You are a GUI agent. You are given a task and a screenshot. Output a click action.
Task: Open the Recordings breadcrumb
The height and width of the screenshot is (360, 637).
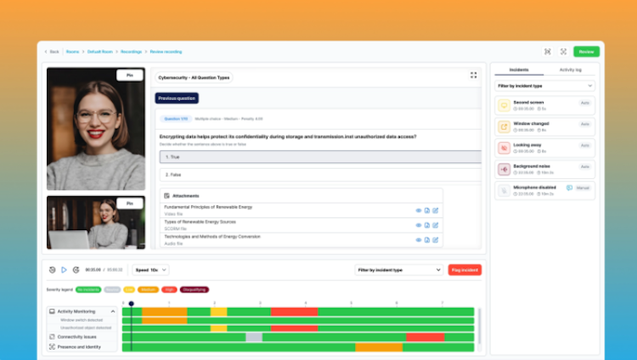coord(131,52)
